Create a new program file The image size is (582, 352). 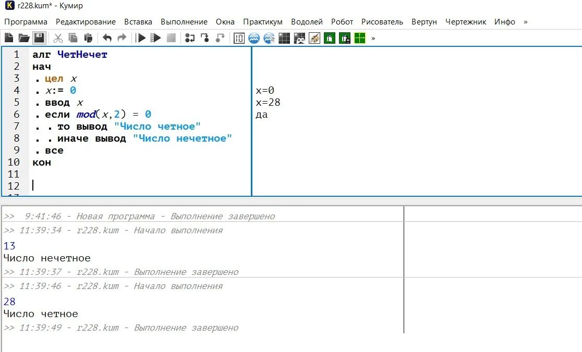tap(9, 38)
